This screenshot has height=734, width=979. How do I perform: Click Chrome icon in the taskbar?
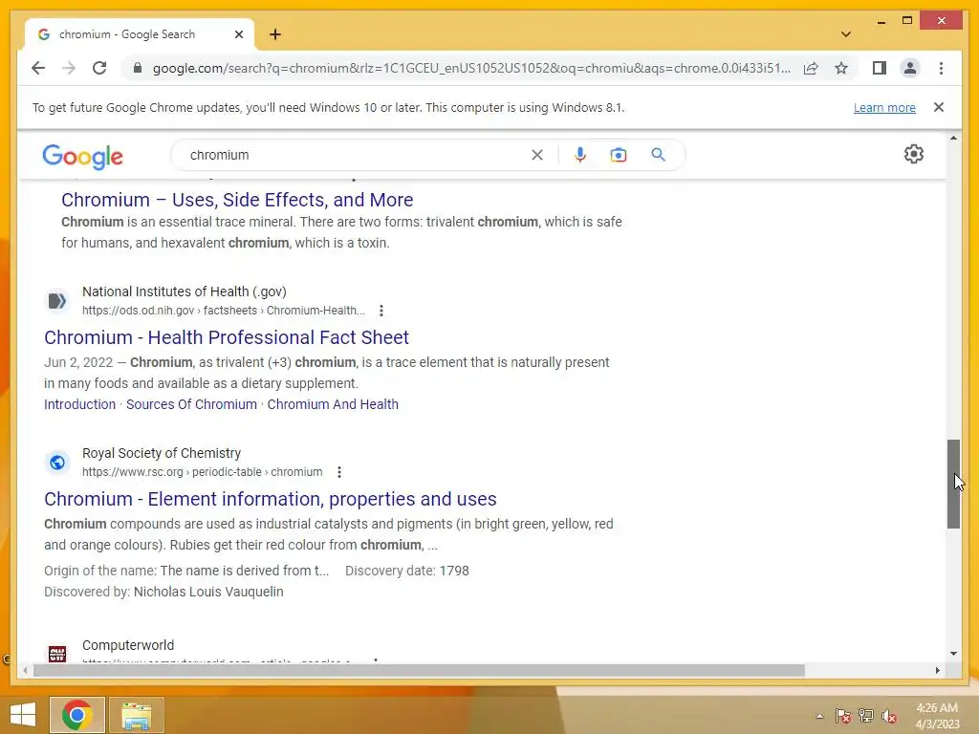[x=77, y=715]
